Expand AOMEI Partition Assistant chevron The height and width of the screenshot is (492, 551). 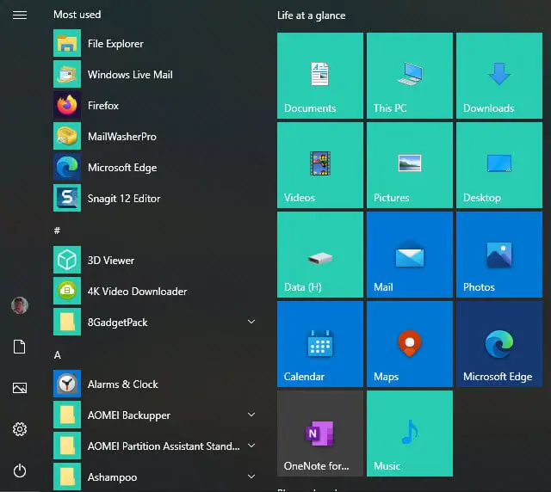click(251, 446)
